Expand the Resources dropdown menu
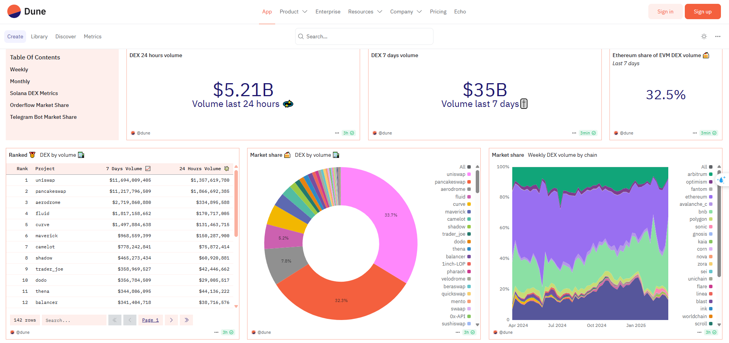 [x=365, y=11]
